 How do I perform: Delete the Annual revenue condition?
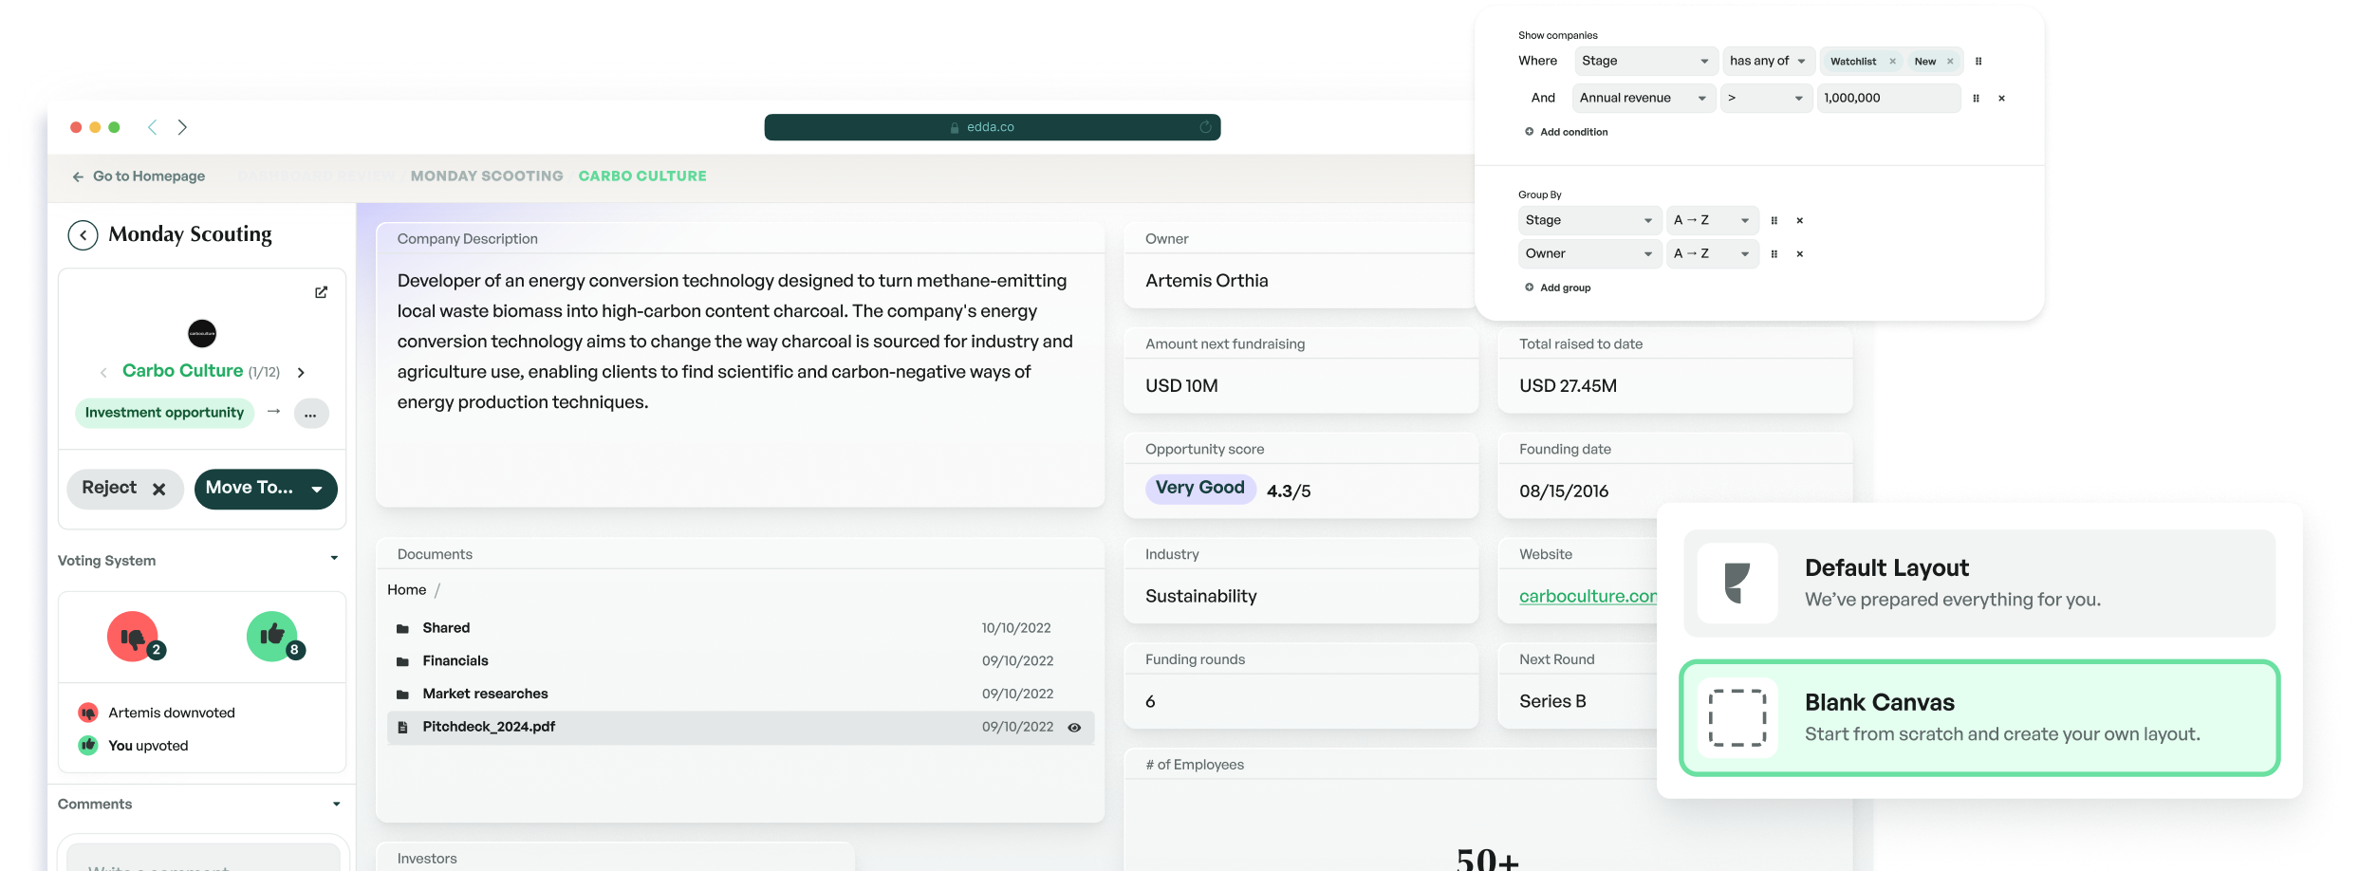tap(2001, 99)
